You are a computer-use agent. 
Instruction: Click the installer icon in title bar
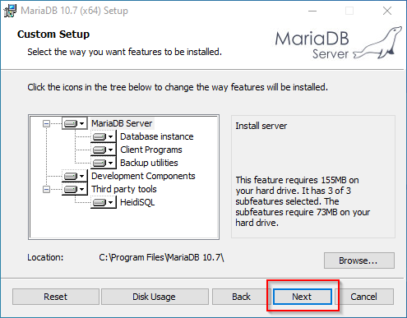[10, 11]
